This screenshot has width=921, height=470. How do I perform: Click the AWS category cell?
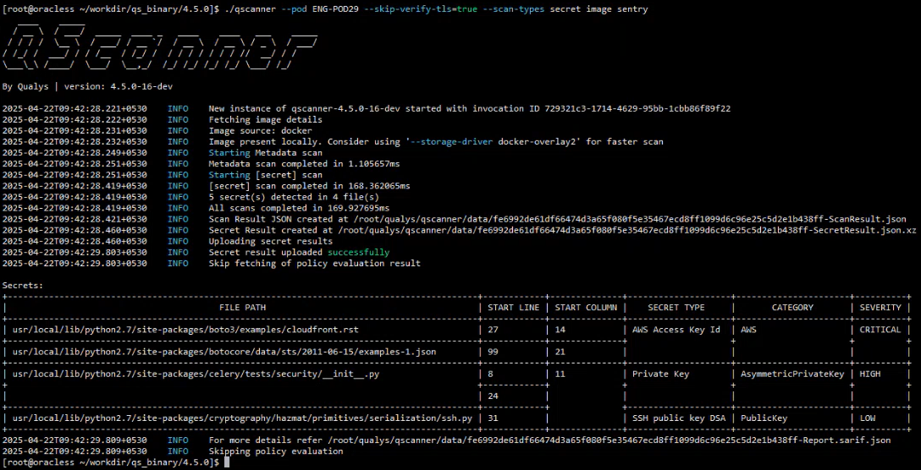[748, 330]
